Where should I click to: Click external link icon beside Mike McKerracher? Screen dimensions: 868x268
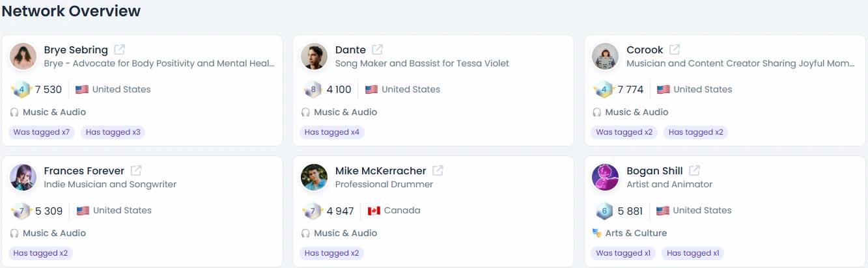438,170
